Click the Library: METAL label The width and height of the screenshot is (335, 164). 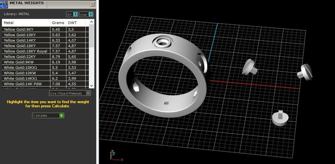point(17,14)
